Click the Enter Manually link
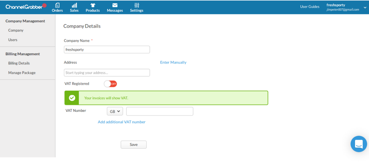This screenshot has height=164, width=369. tap(173, 62)
